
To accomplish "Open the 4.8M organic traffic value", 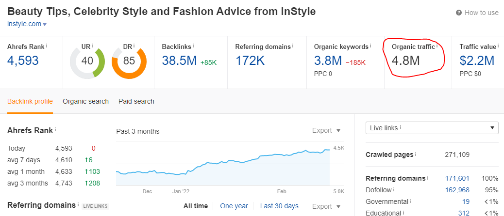I will coord(405,61).
